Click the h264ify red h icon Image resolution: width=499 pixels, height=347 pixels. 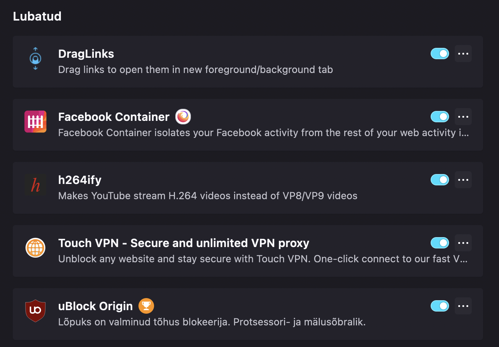pyautogui.click(x=35, y=185)
